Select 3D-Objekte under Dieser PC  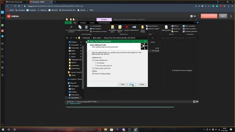tap(75, 86)
